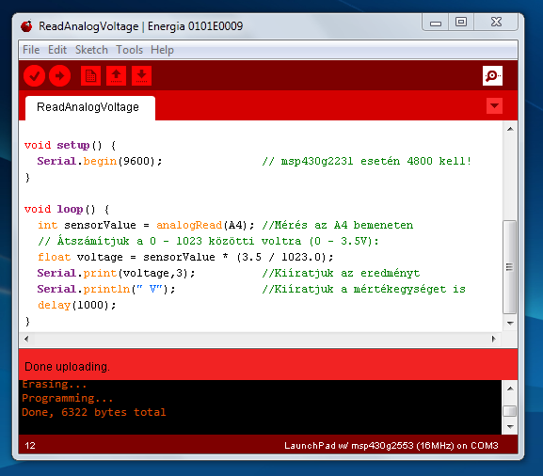Click the comment '//Kiíratjuk az eredményt'
543x476 pixels.
tap(341, 273)
